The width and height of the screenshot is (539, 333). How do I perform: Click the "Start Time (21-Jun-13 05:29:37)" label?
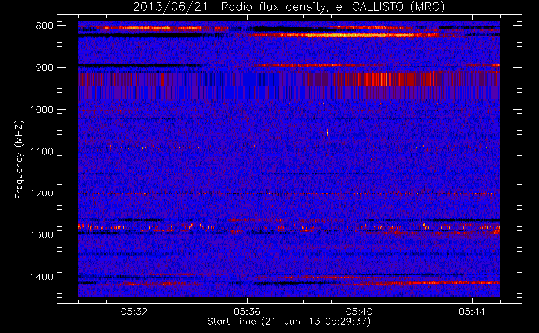click(x=289, y=322)
